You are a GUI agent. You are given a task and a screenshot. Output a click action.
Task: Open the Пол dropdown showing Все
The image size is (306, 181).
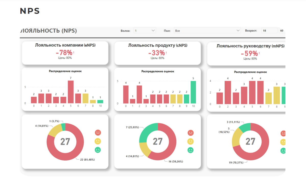(x=207, y=31)
